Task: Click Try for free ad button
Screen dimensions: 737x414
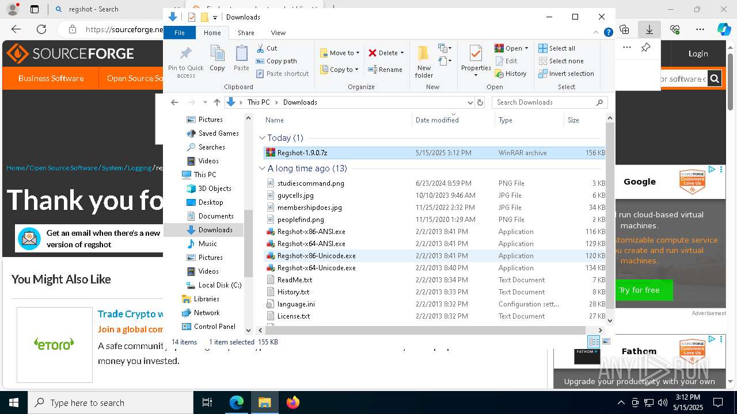Action: click(x=639, y=290)
